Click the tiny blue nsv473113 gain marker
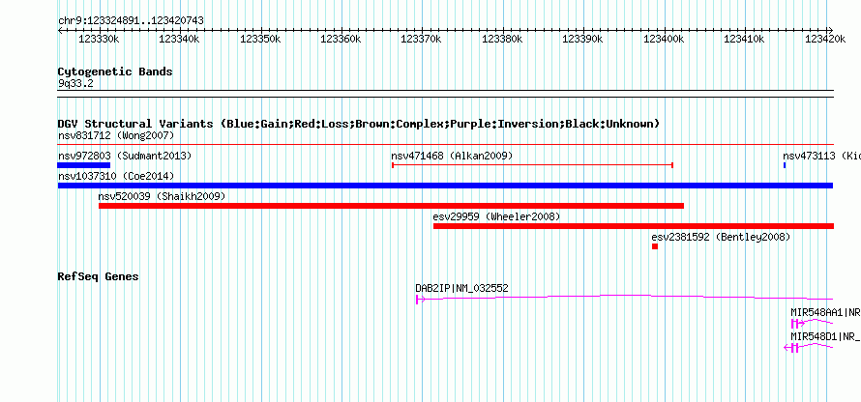861x402 pixels. point(785,165)
